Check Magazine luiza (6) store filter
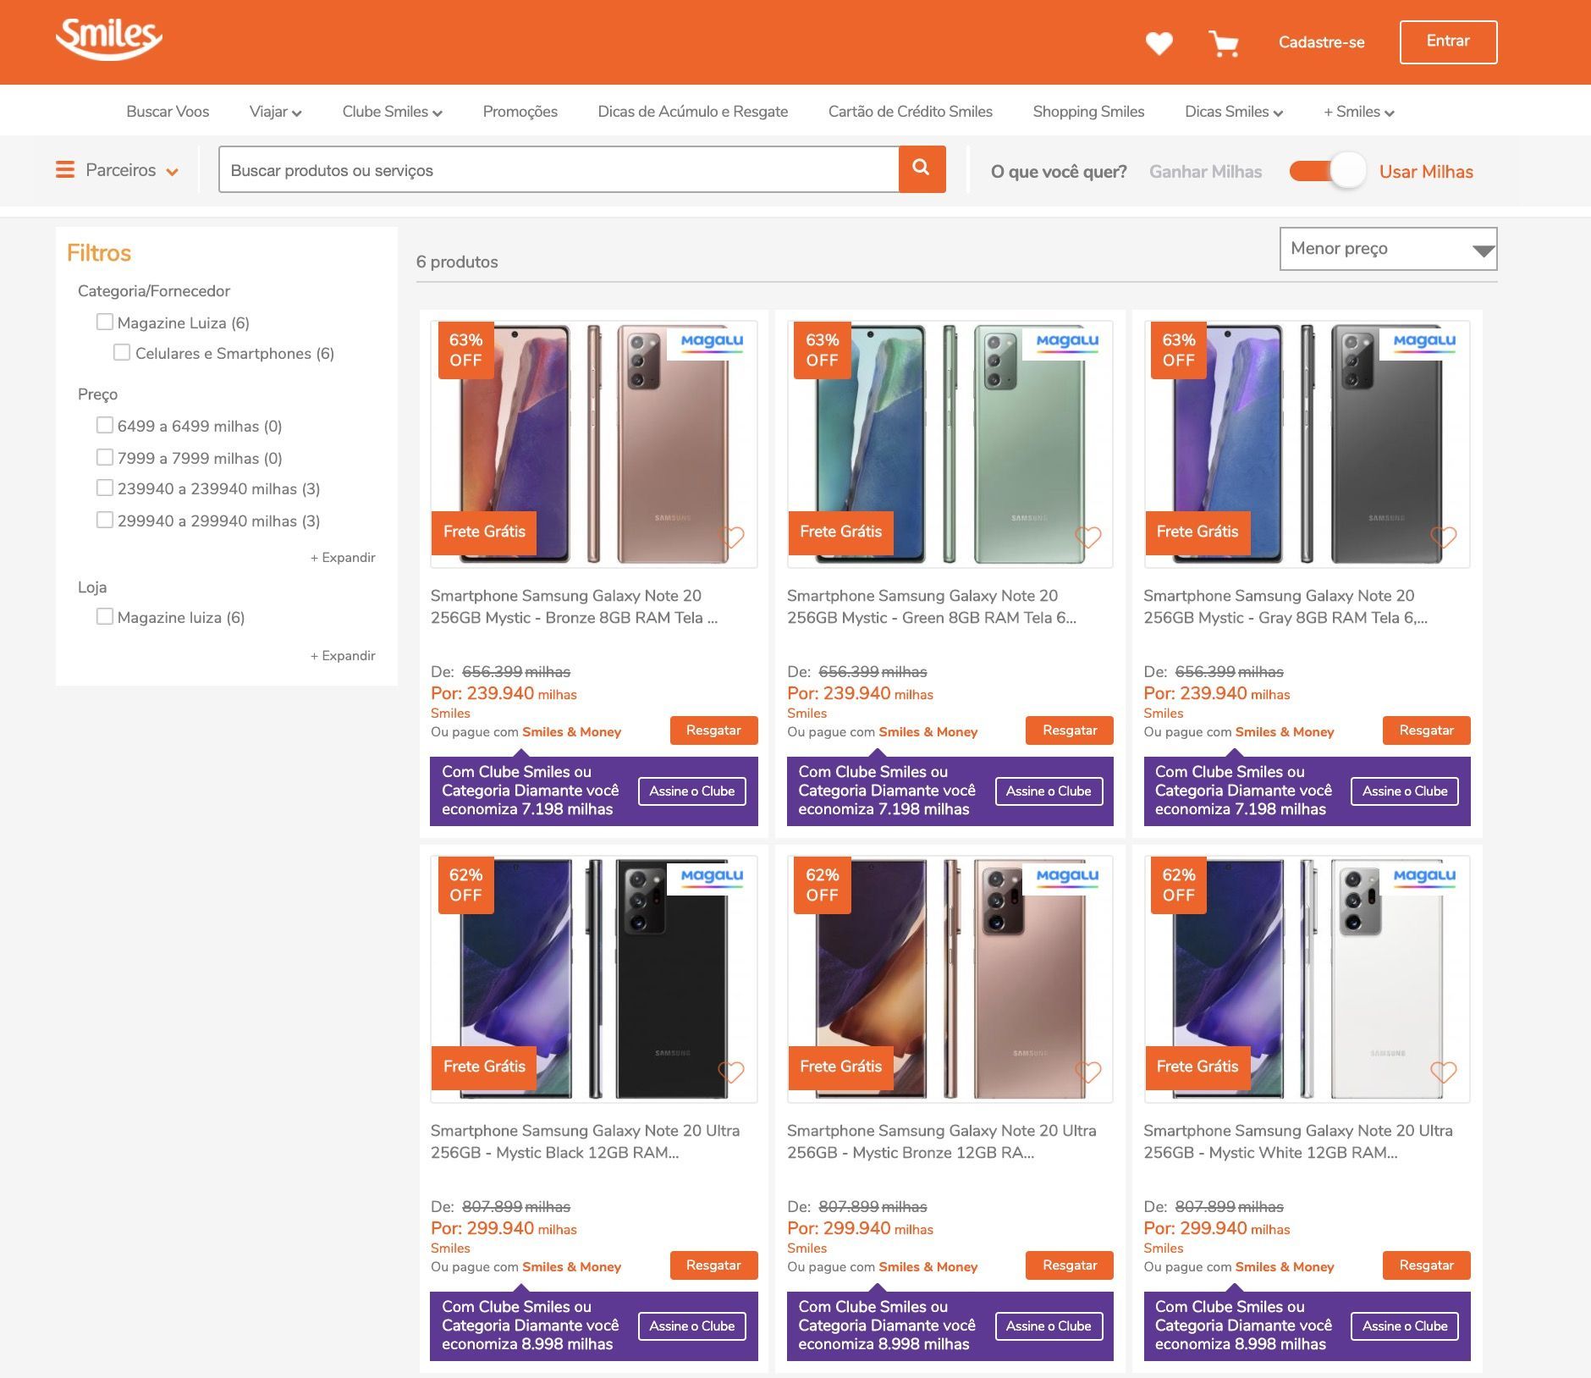The height and width of the screenshot is (1378, 1591). (x=105, y=616)
